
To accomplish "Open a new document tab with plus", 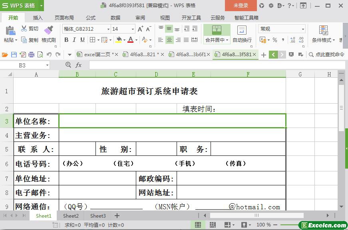I will click(263, 55).
